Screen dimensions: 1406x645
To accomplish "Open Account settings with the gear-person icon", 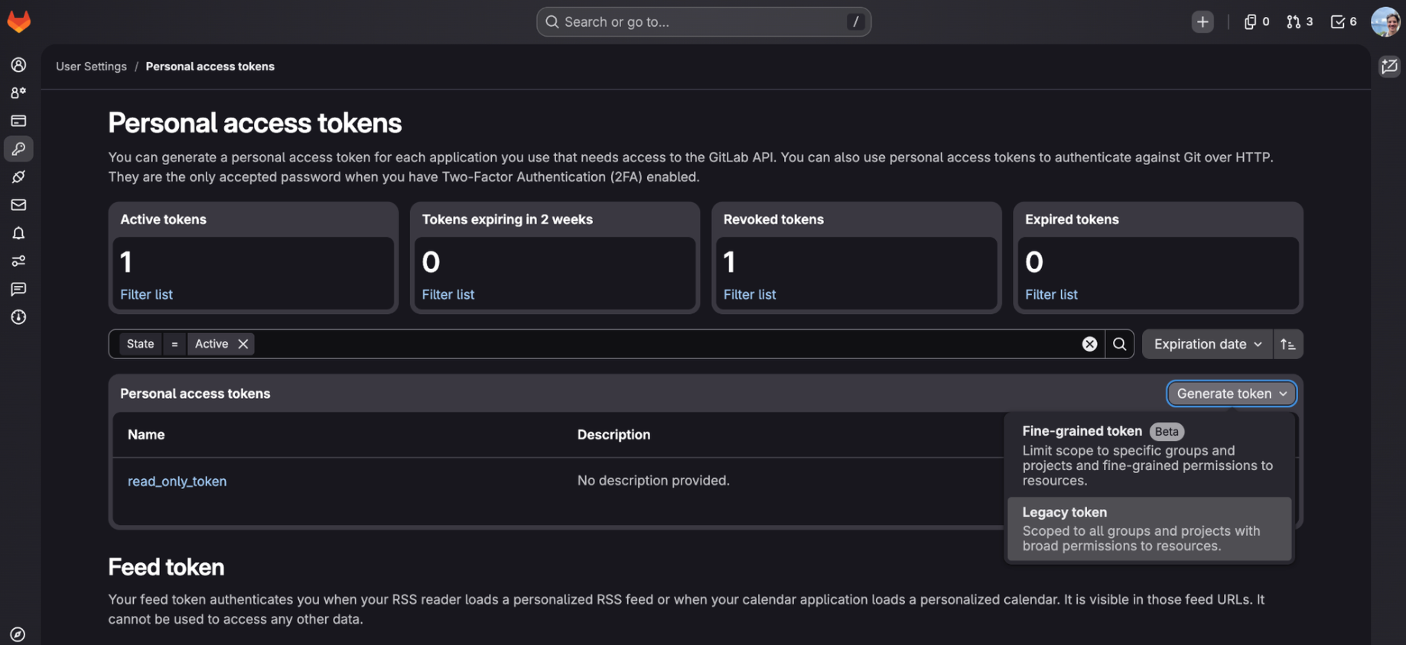I will pyautogui.click(x=18, y=92).
